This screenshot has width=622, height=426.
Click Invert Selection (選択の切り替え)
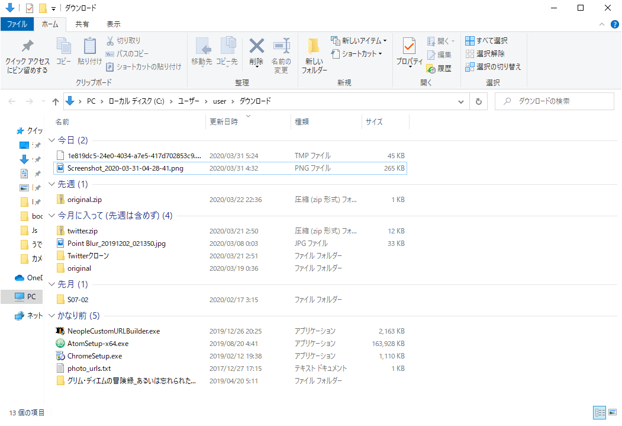click(x=493, y=67)
